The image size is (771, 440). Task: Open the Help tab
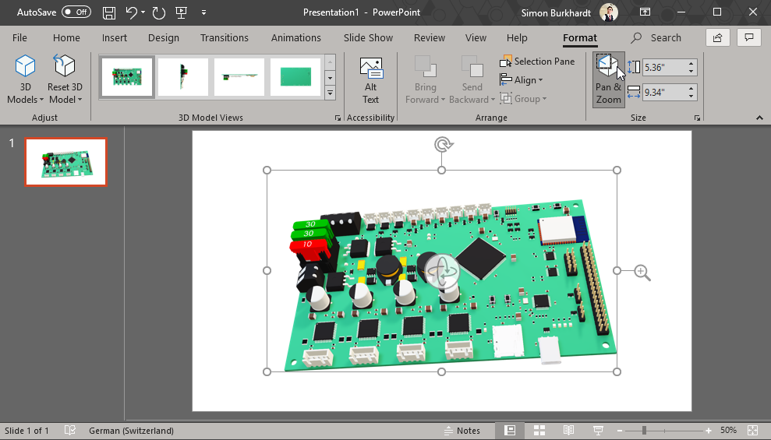tap(517, 38)
